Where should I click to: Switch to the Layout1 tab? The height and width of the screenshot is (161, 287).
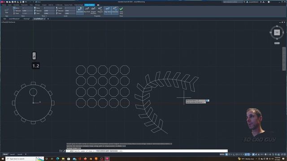click(x=12, y=154)
